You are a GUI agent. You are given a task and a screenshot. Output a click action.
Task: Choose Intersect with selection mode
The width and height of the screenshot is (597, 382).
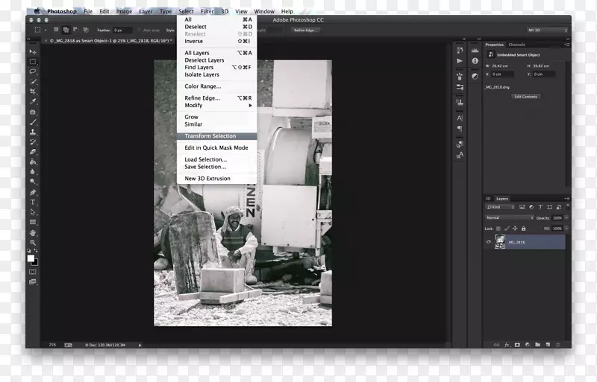tap(86, 30)
